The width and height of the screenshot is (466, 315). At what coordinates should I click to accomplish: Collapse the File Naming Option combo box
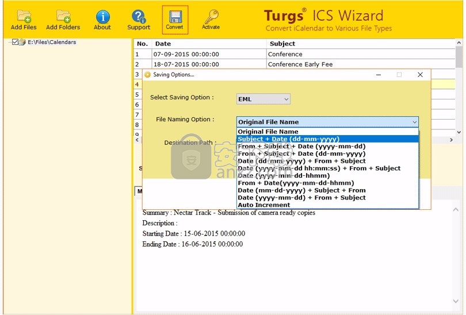point(327,122)
